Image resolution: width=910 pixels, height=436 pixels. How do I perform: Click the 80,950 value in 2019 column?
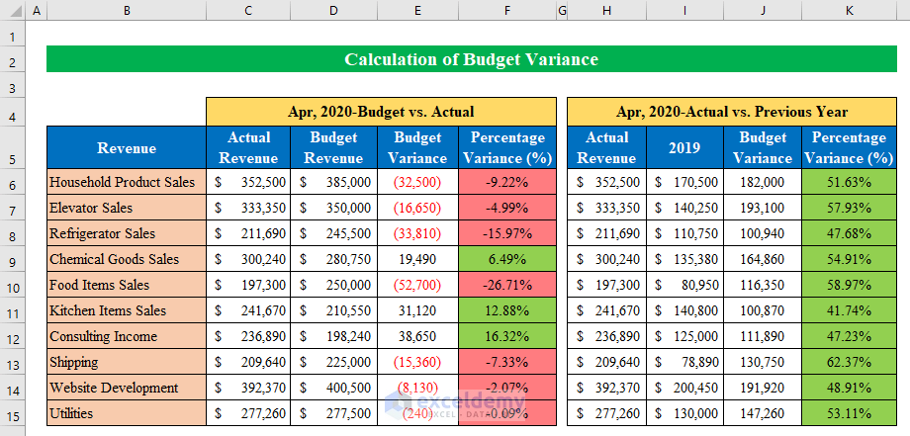click(684, 285)
